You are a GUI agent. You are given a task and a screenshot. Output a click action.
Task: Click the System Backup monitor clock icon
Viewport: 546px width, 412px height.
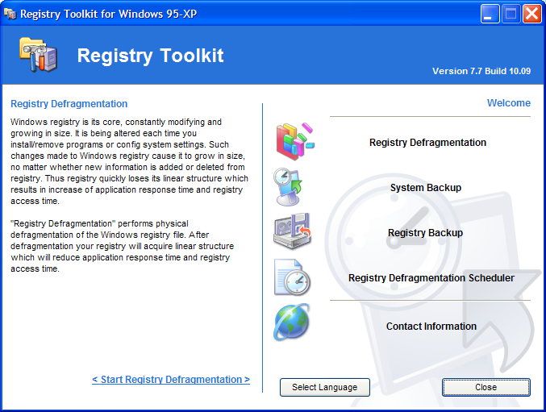(x=288, y=187)
